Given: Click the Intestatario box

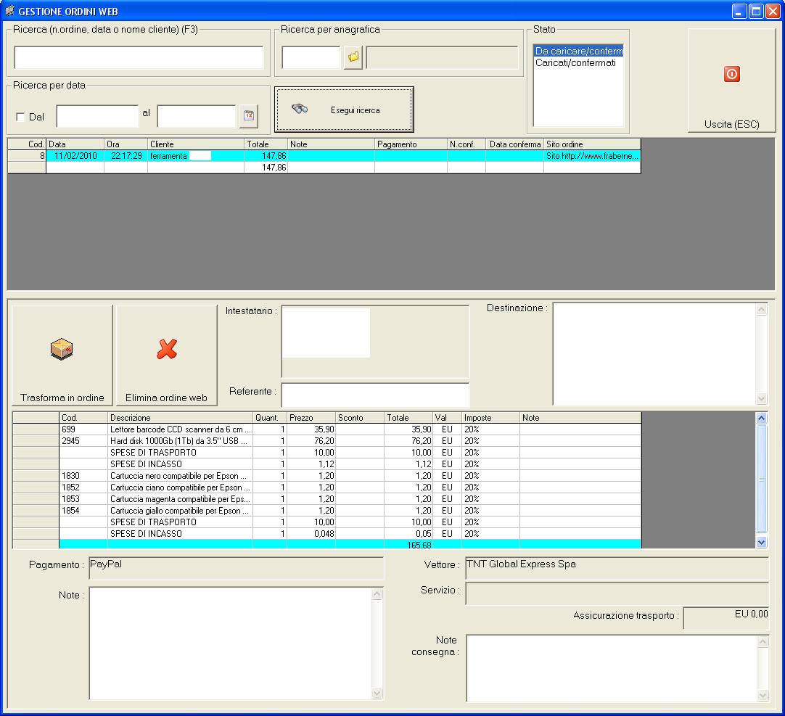Looking at the screenshot, I should point(376,342).
